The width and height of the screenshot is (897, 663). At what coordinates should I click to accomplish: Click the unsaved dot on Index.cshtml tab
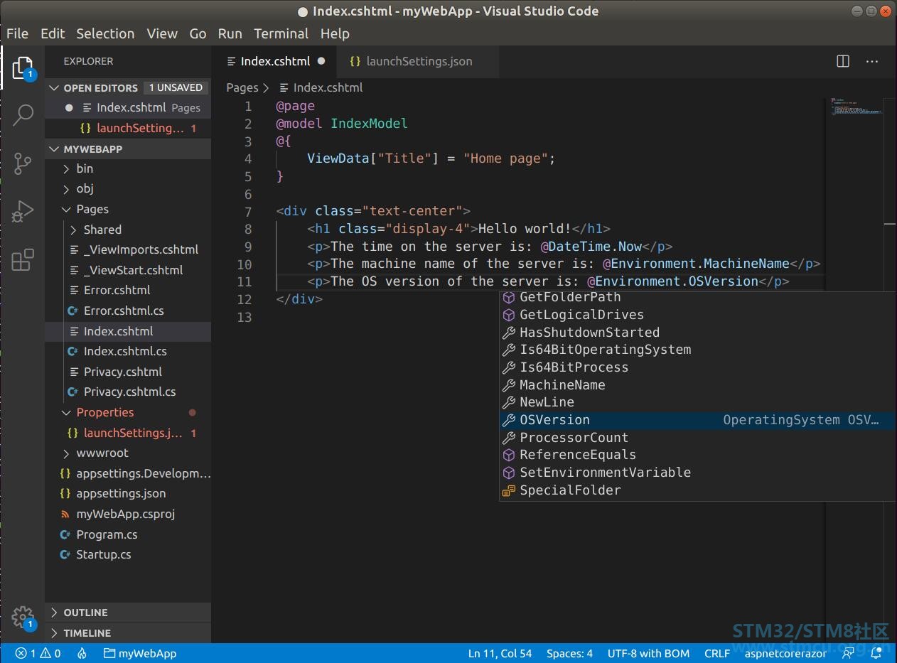[x=321, y=61]
